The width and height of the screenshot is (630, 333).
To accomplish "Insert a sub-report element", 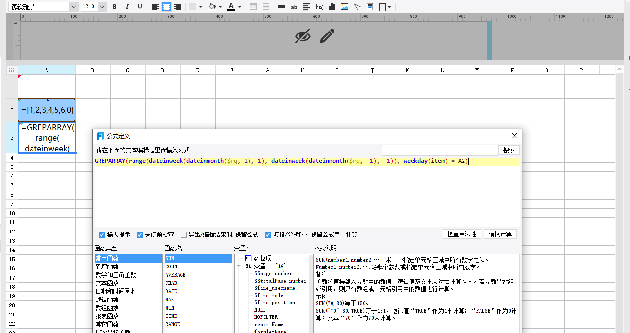I will click(x=370, y=7).
